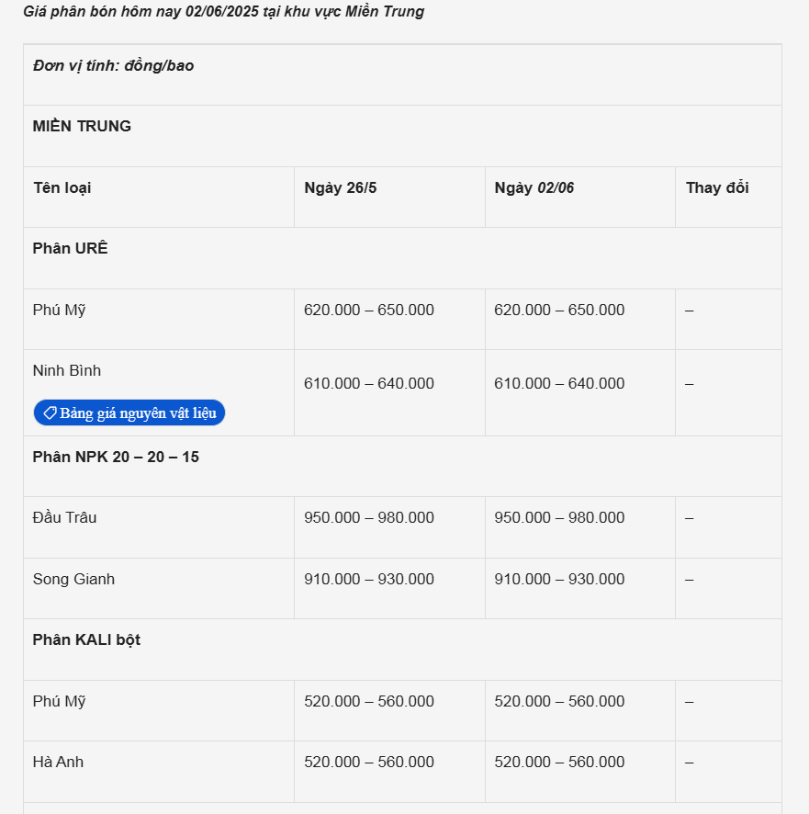This screenshot has height=814, width=809.
Task: Select the Phân URÊ section row
Action: click(71, 248)
